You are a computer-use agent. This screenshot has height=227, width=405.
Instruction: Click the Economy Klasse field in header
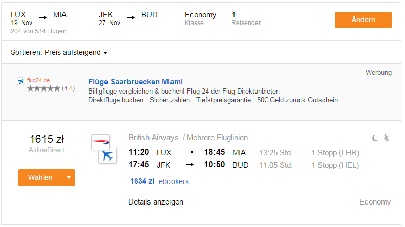[x=200, y=18]
